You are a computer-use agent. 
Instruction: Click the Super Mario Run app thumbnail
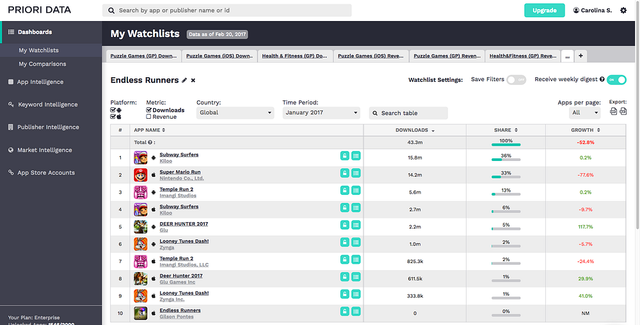click(140, 175)
